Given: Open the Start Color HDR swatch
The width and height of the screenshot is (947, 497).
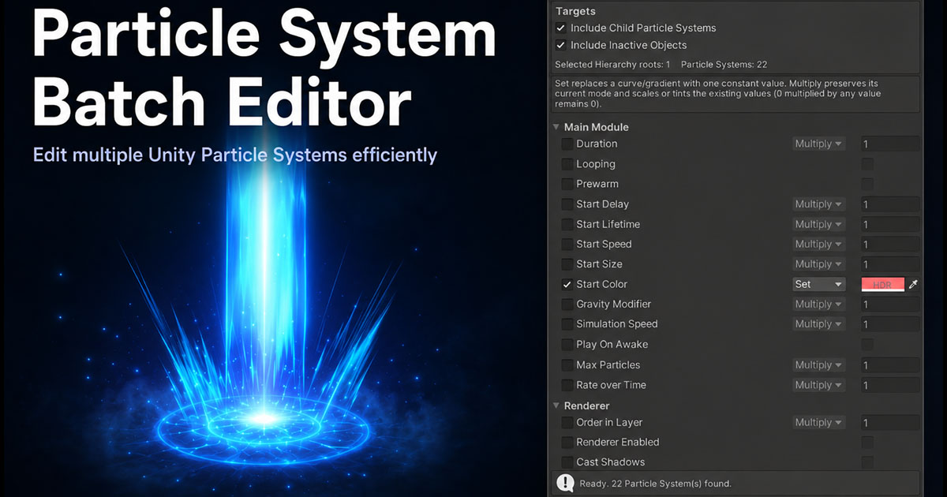Looking at the screenshot, I should [x=882, y=284].
